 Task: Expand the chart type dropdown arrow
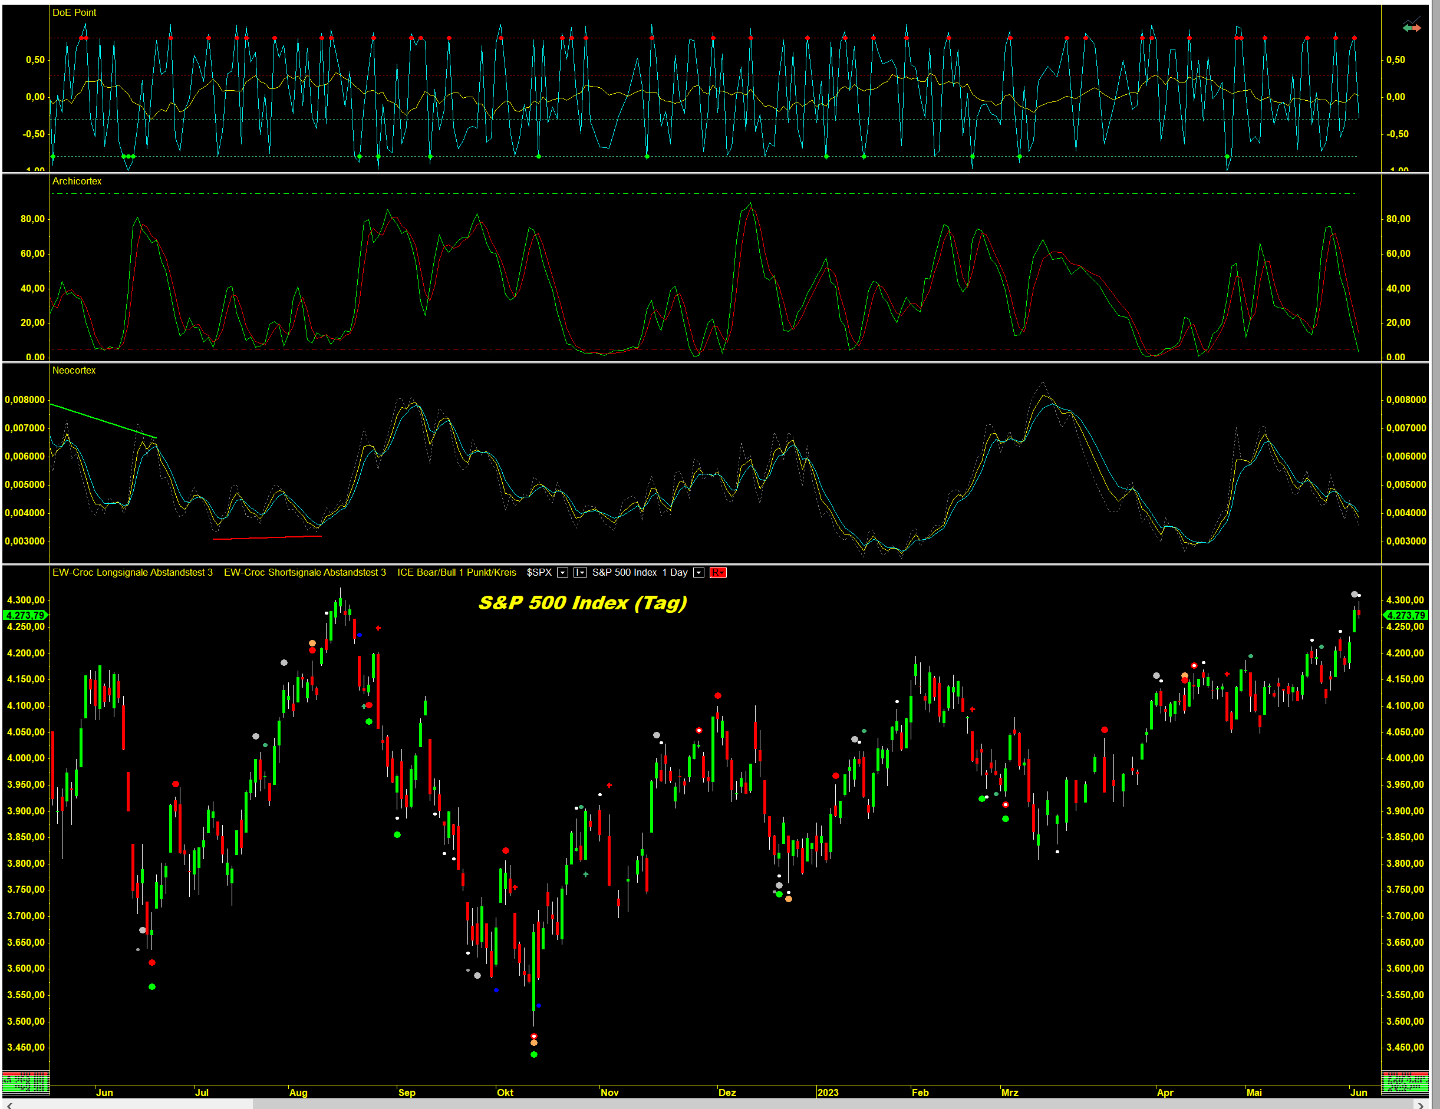pos(583,572)
